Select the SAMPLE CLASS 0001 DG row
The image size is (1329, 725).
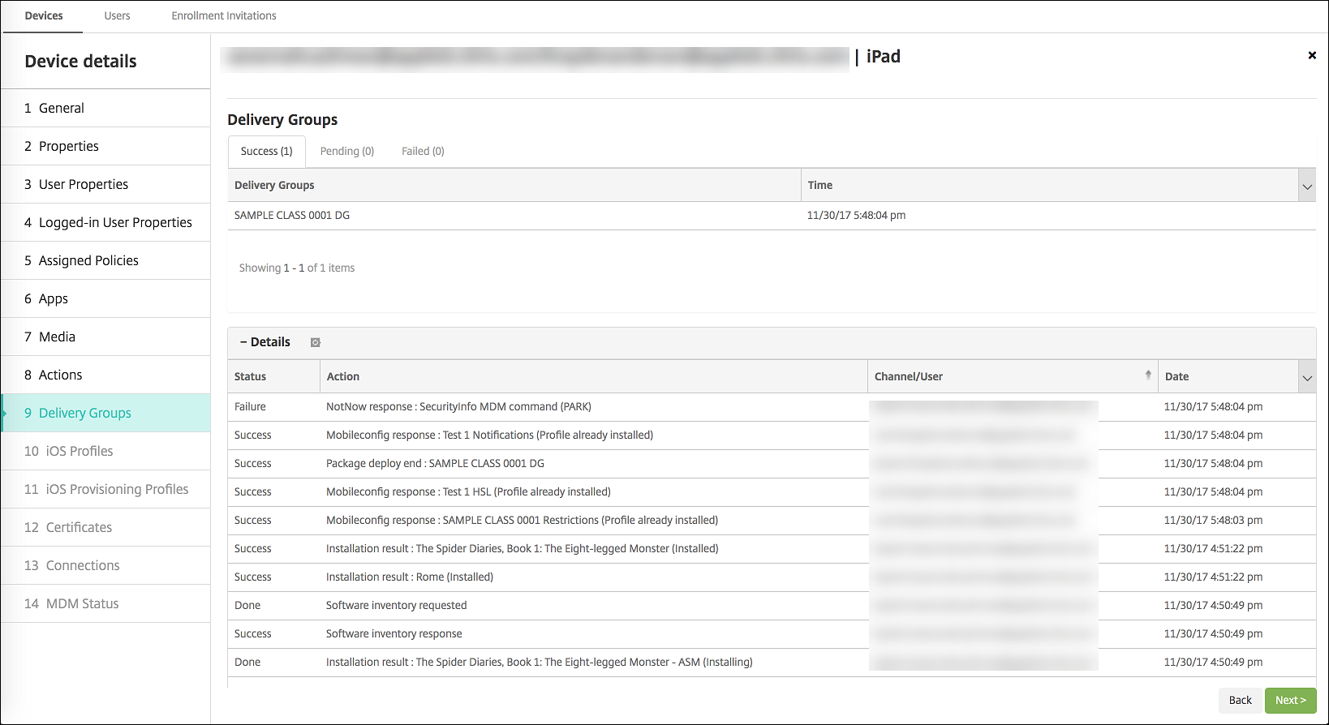coord(292,215)
